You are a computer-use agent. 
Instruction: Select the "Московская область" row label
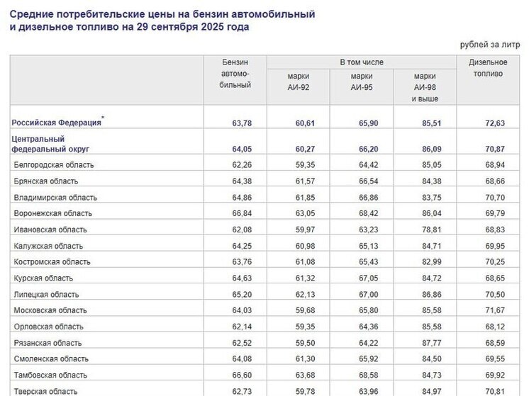[x=52, y=311]
